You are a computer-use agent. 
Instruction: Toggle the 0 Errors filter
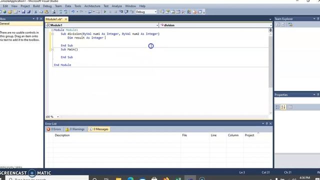54,129
